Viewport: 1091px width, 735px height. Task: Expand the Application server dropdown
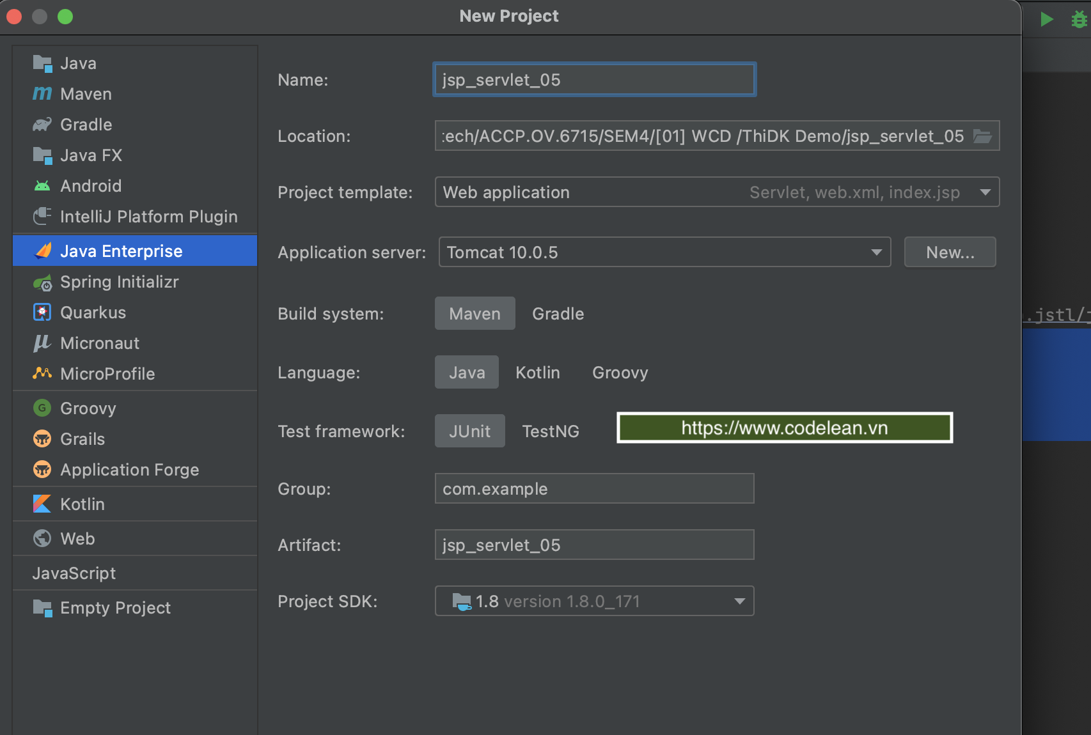875,252
